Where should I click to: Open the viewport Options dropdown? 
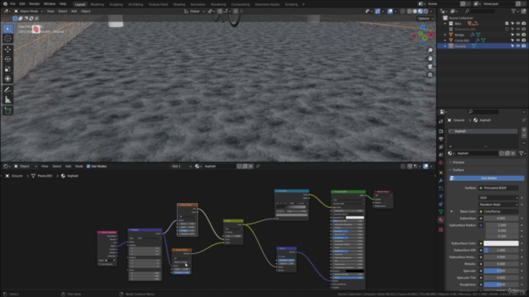click(425, 18)
